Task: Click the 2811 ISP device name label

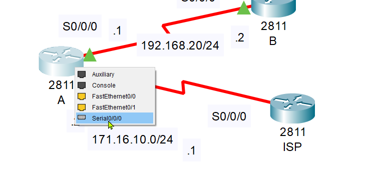Action: coord(292,139)
